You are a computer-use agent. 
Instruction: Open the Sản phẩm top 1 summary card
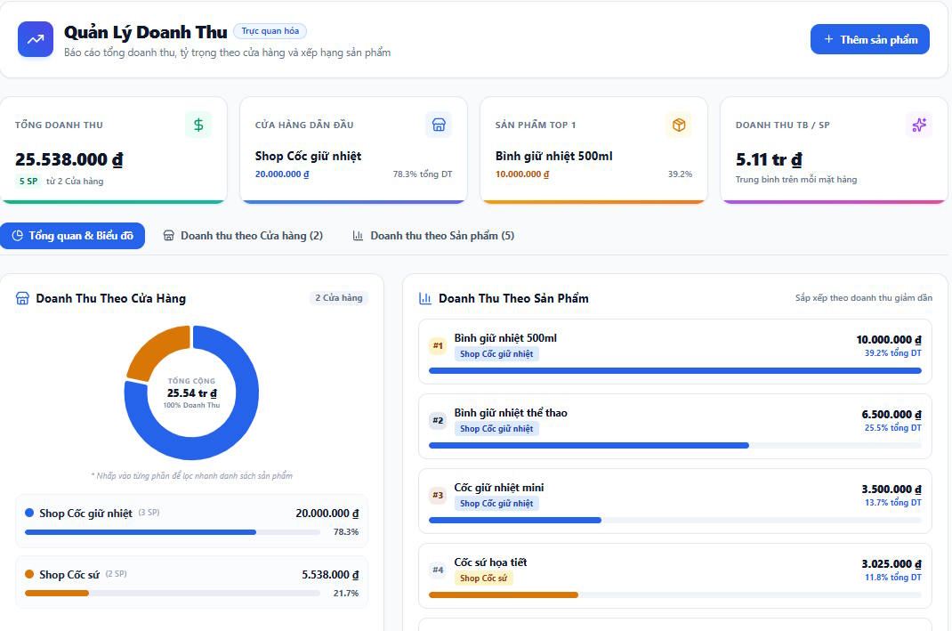593,150
